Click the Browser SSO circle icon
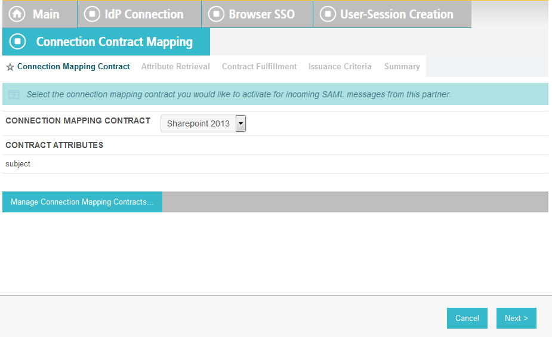The width and height of the screenshot is (552, 337). coord(216,14)
